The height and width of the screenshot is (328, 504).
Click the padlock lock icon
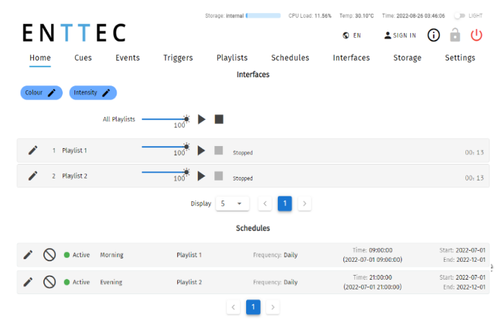pyautogui.click(x=455, y=34)
